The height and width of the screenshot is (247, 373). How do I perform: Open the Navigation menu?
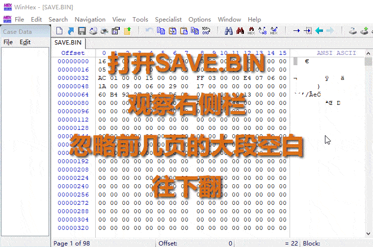coord(90,20)
